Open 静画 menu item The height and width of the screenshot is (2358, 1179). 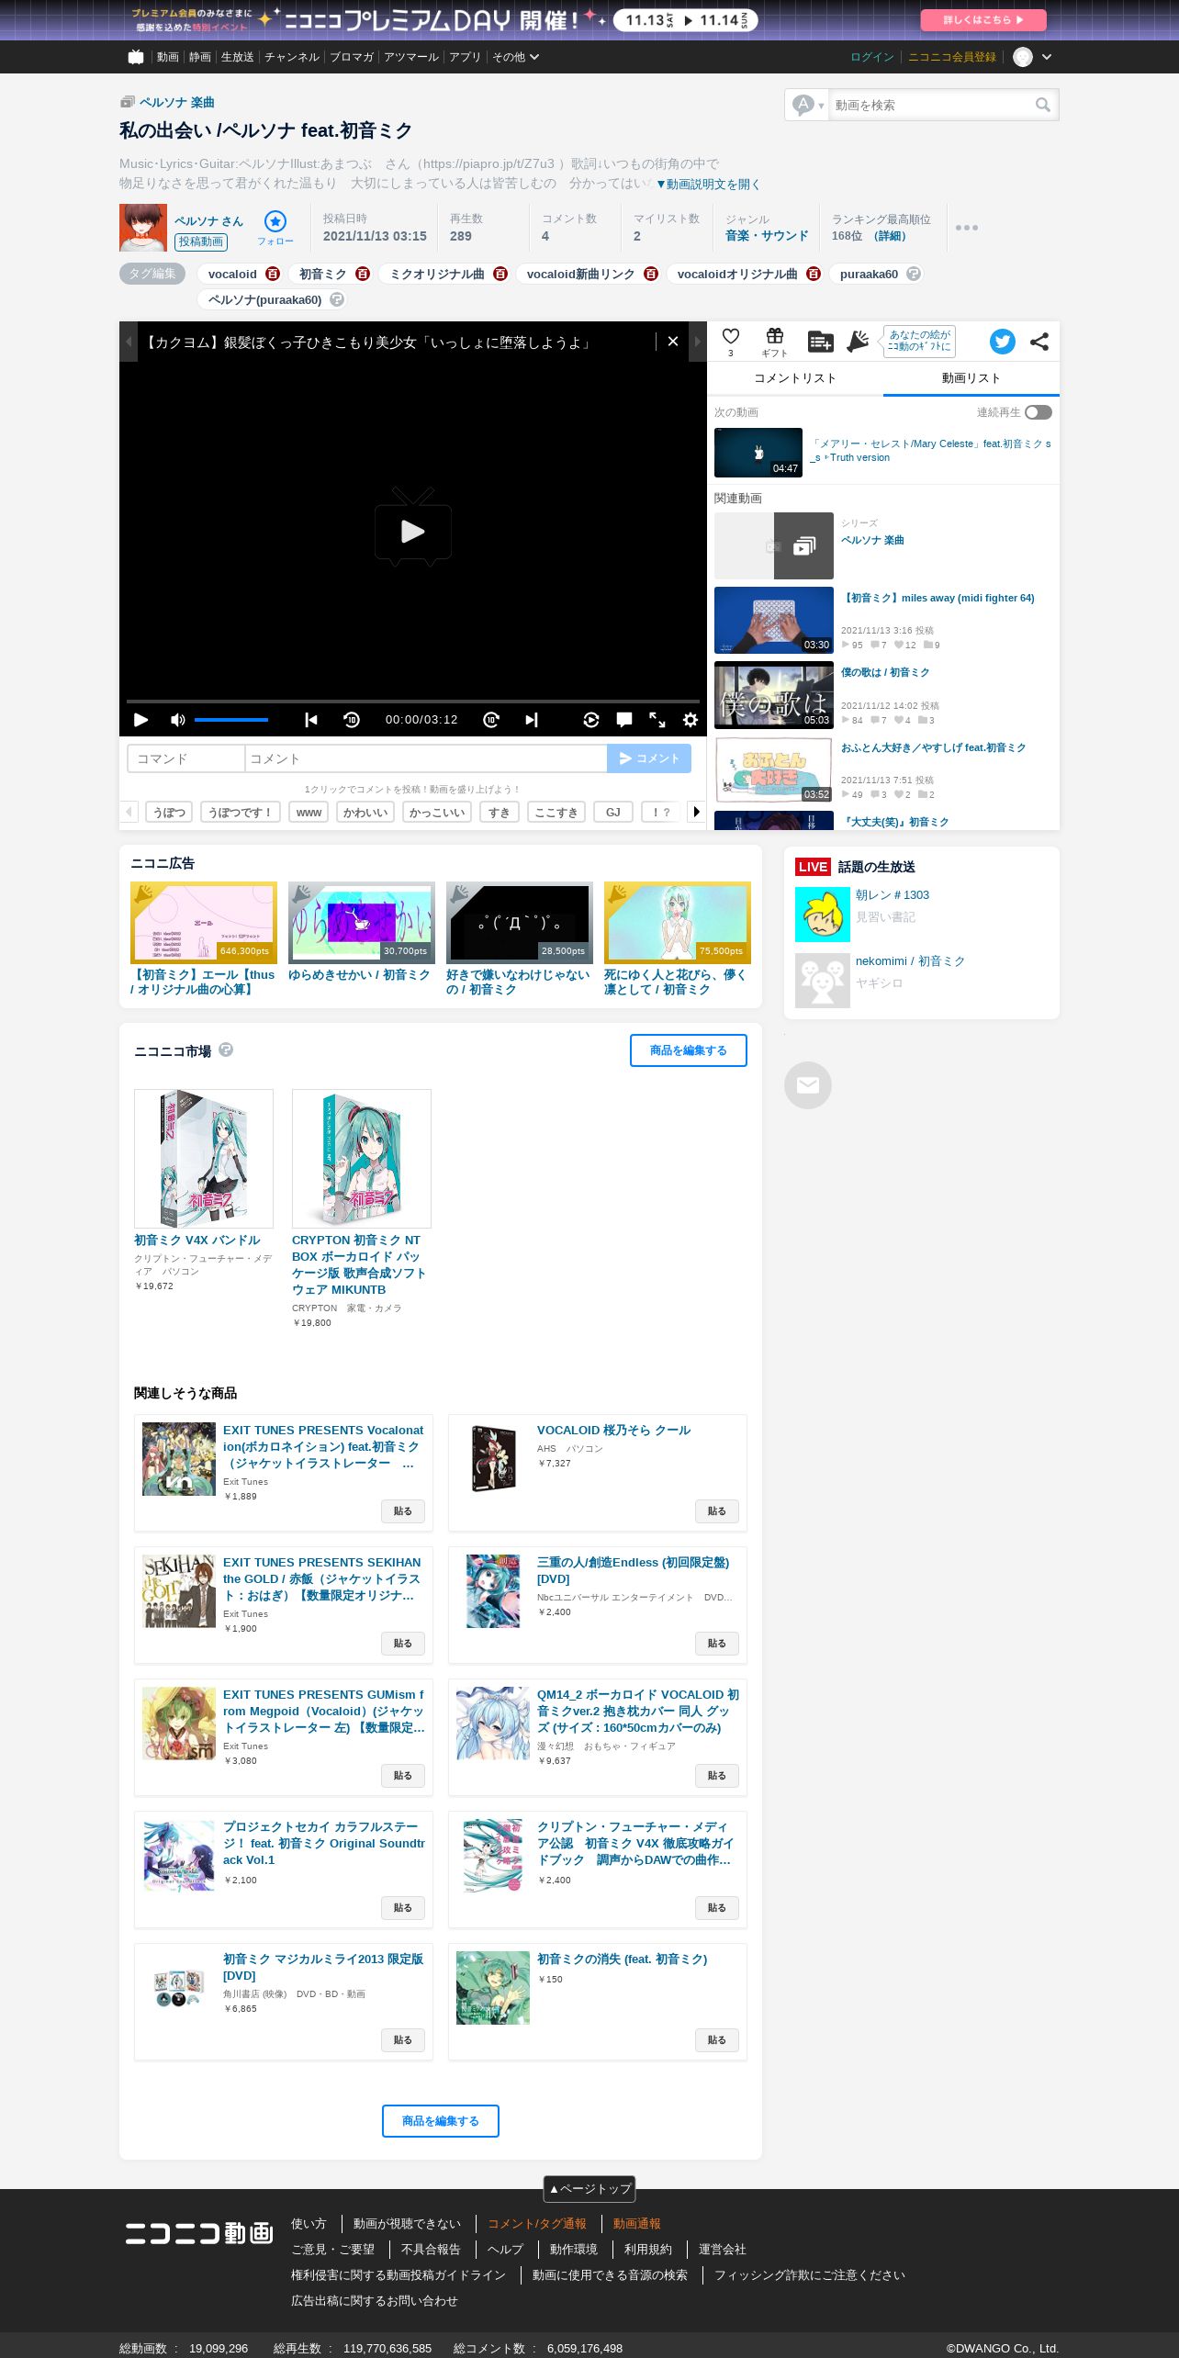pyautogui.click(x=200, y=57)
